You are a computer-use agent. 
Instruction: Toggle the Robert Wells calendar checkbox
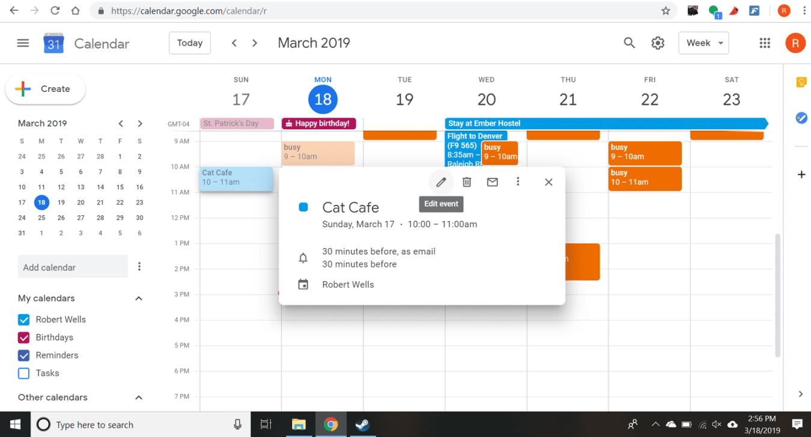click(x=24, y=320)
